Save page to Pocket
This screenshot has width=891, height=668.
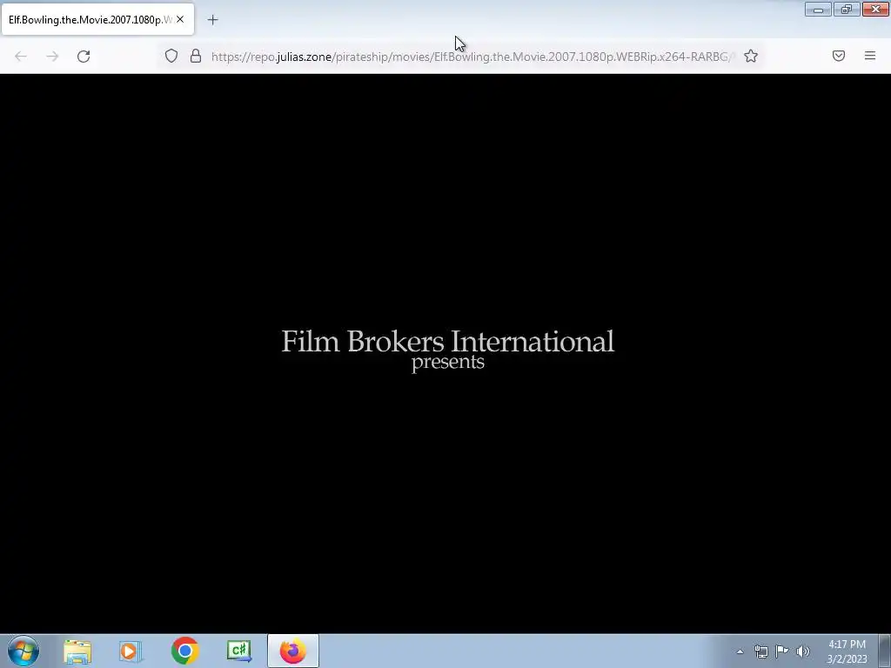(839, 56)
